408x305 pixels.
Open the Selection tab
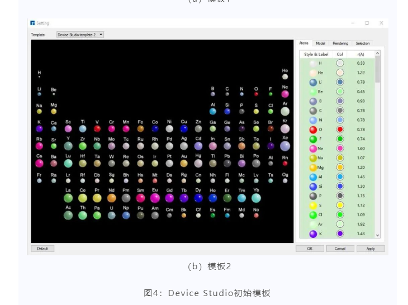tap(363, 44)
